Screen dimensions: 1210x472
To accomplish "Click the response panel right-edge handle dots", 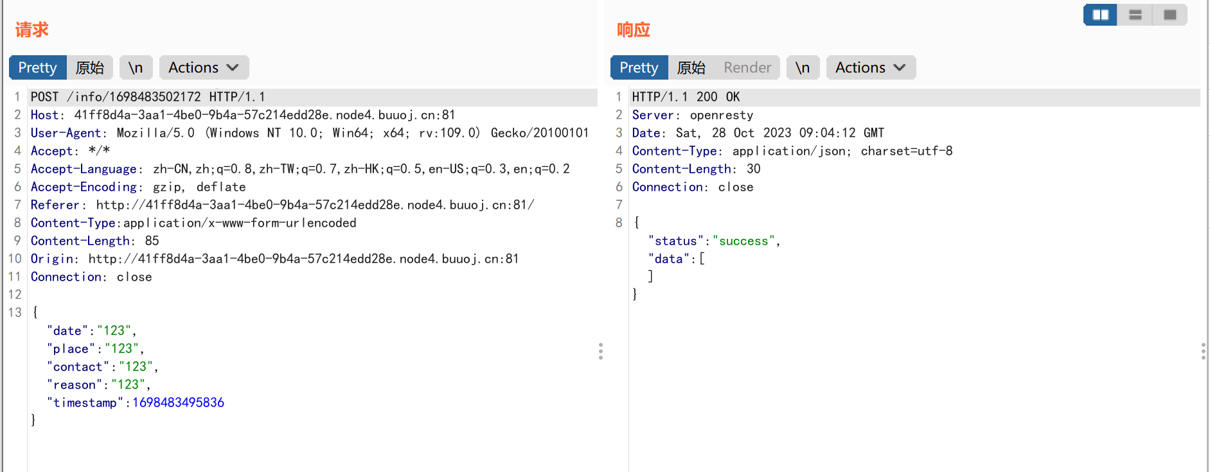I will 1203,351.
